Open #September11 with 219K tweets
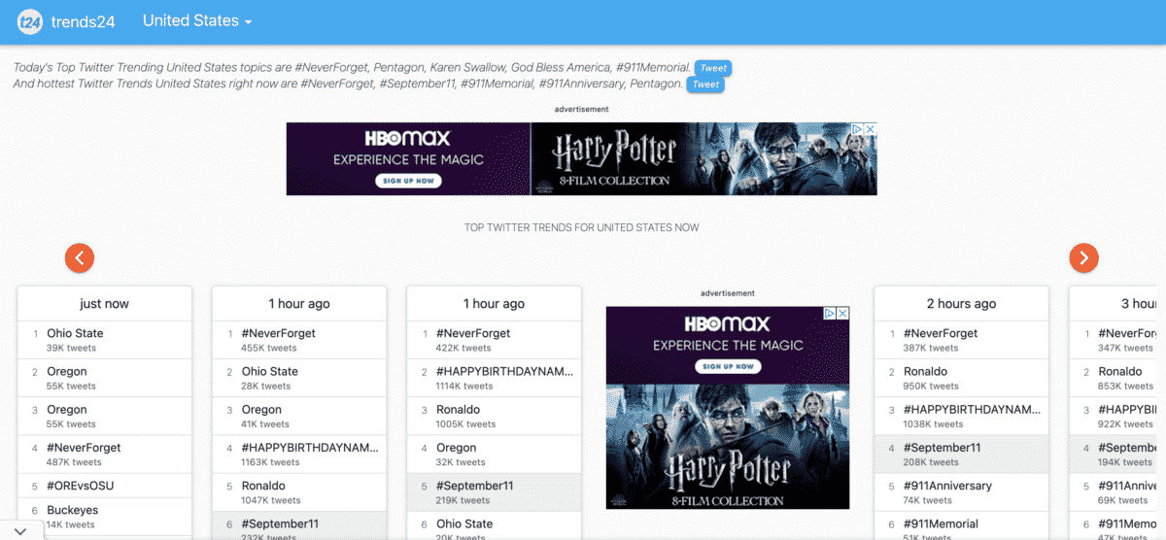Image resolution: width=1166 pixels, height=540 pixels. coord(475,486)
